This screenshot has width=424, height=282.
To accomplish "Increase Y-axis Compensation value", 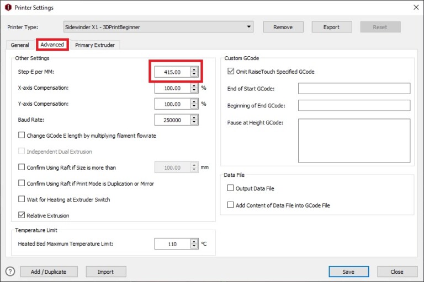I will click(x=194, y=101).
